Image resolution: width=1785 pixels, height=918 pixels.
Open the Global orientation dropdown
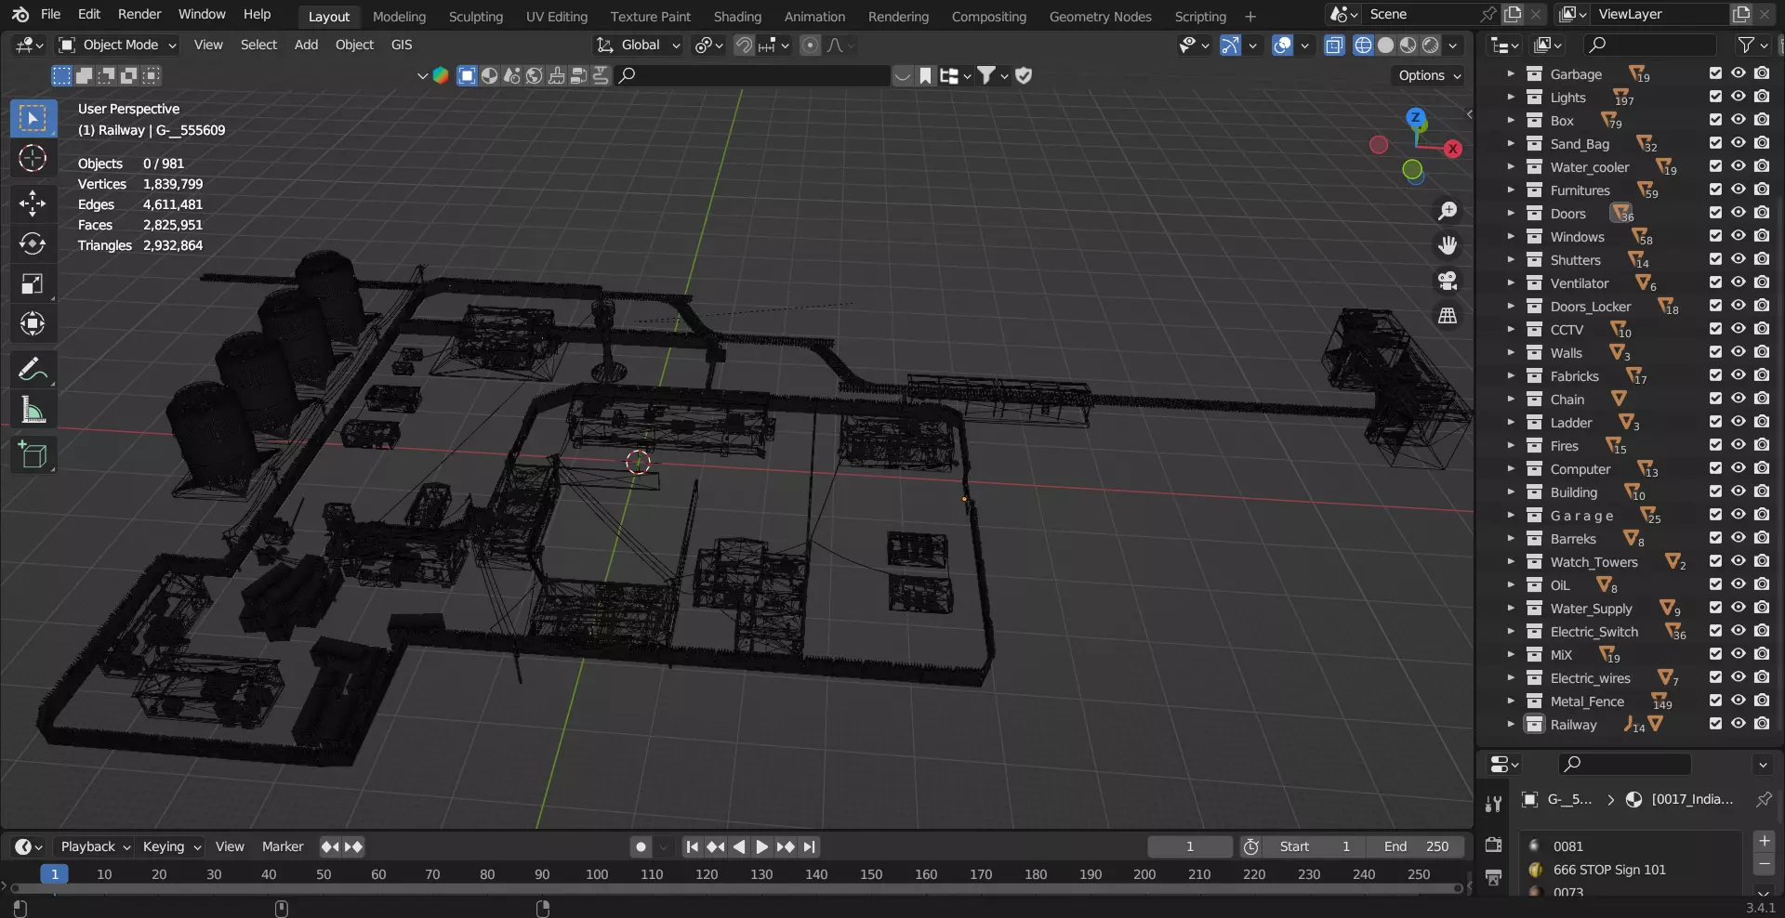pyautogui.click(x=639, y=45)
